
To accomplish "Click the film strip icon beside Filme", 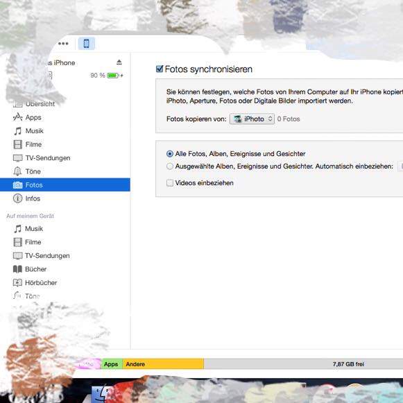I will coord(17,144).
